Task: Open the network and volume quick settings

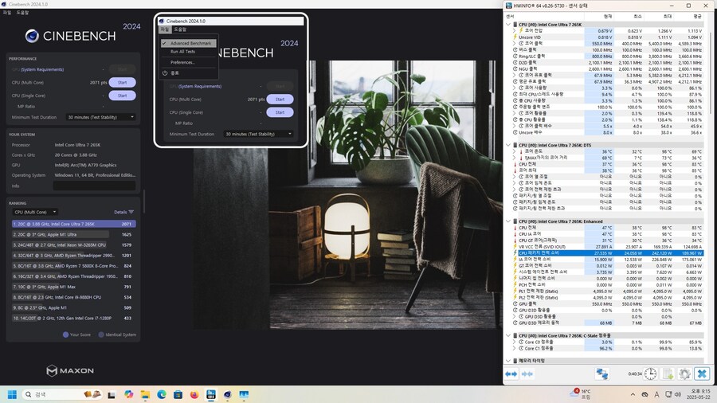Action: tap(672, 394)
